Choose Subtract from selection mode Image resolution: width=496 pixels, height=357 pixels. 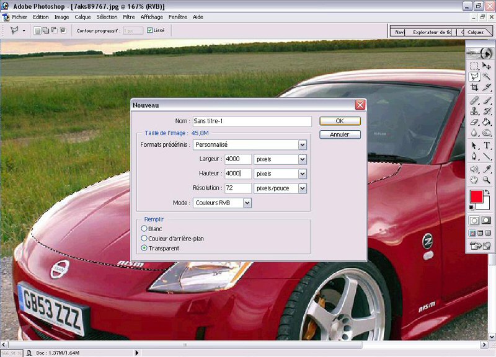[55, 30]
